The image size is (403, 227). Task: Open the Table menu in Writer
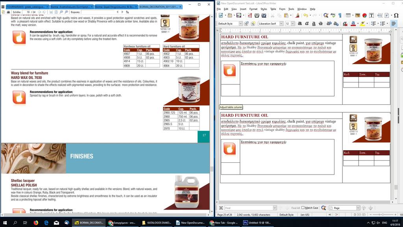click(x=273, y=9)
